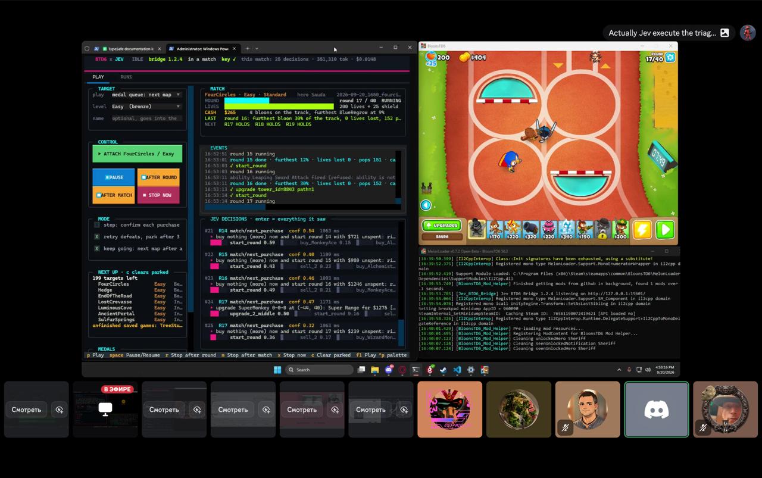Select the Sniper Monkey tower costing $200

(620, 229)
